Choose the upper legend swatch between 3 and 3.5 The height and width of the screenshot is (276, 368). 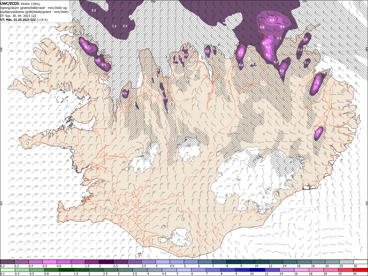click(x=135, y=262)
